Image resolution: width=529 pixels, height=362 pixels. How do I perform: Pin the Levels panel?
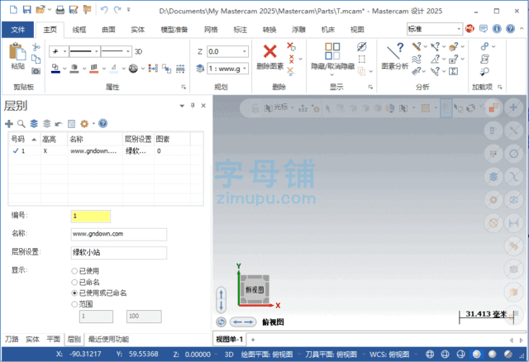[x=193, y=106]
